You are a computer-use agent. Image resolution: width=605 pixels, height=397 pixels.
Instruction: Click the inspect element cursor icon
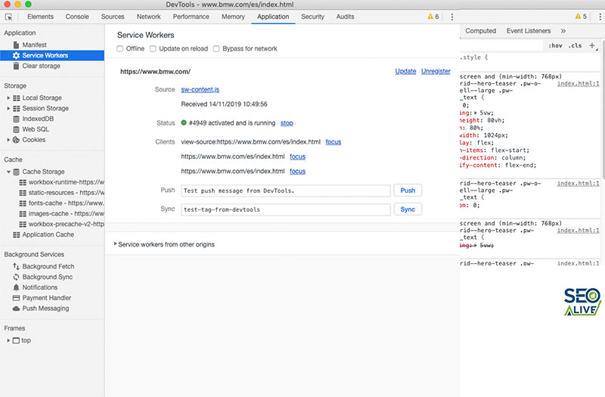tap(9, 17)
